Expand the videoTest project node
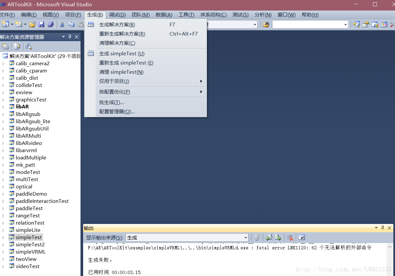The height and width of the screenshot is (276, 395). coord(3,266)
